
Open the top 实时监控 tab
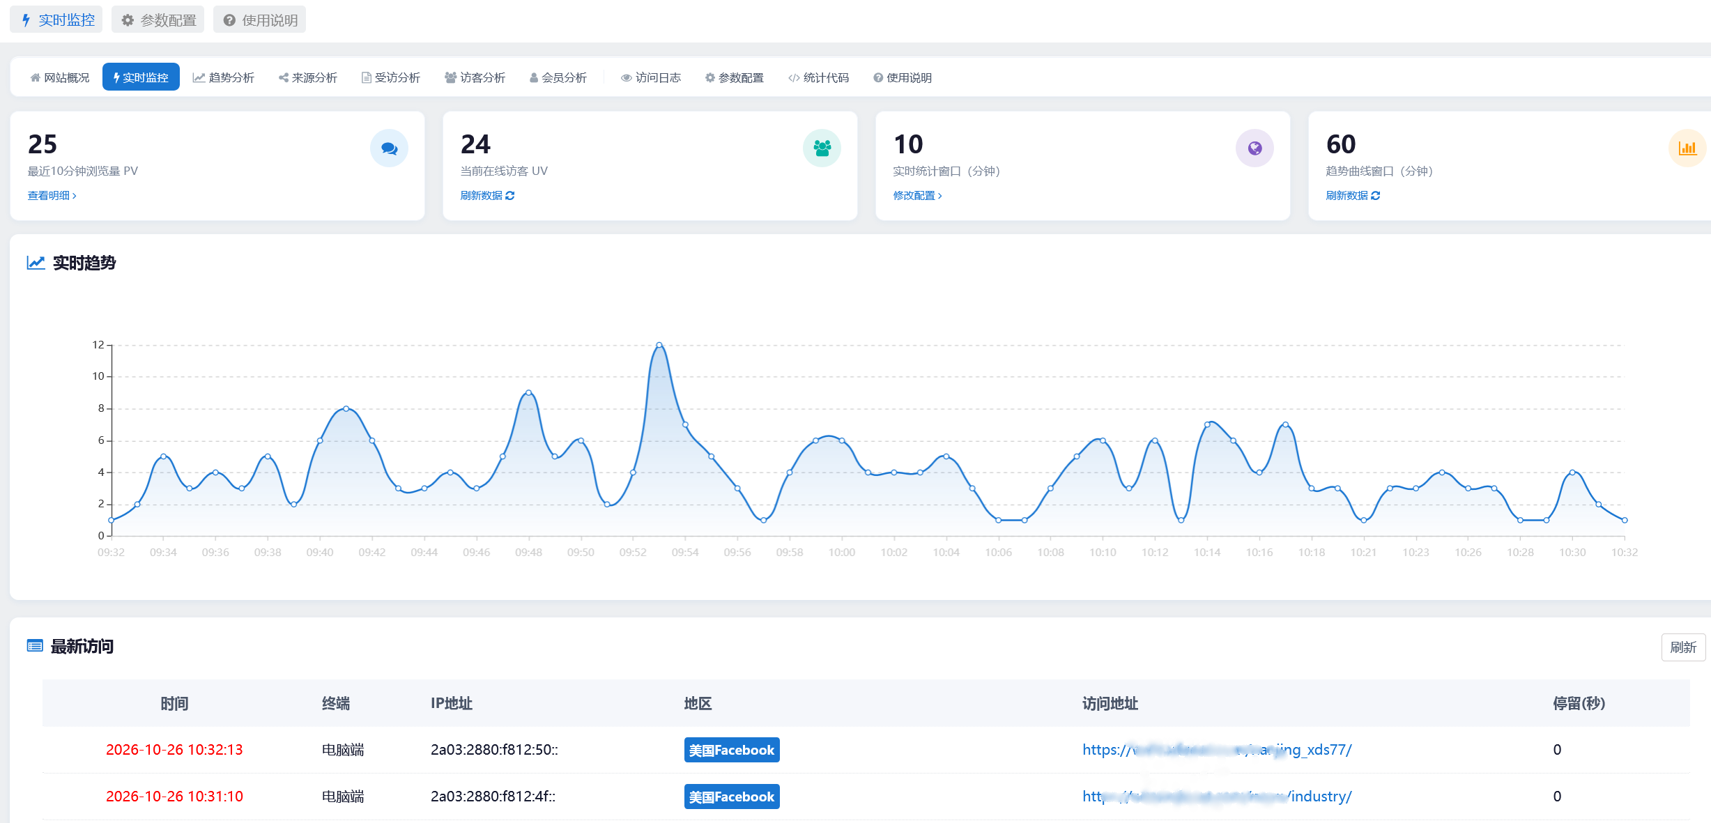tap(56, 20)
